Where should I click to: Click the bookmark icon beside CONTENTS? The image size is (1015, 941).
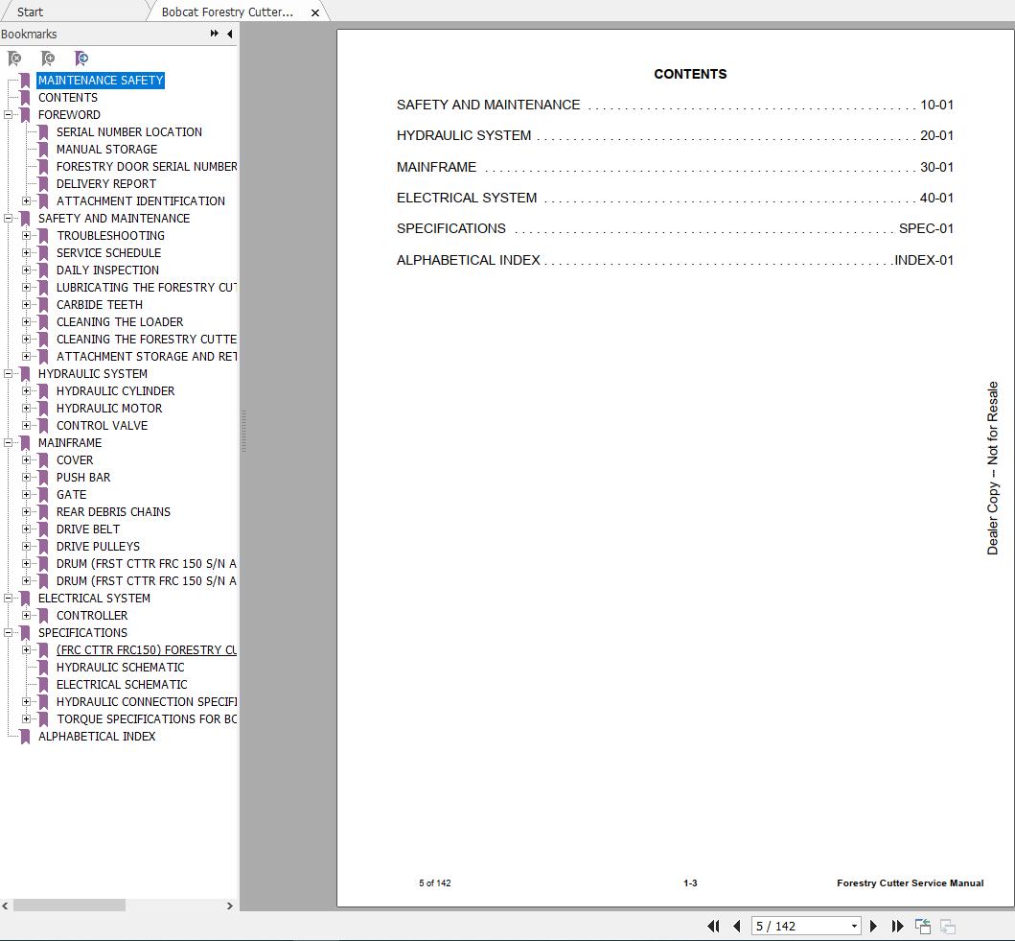point(25,98)
